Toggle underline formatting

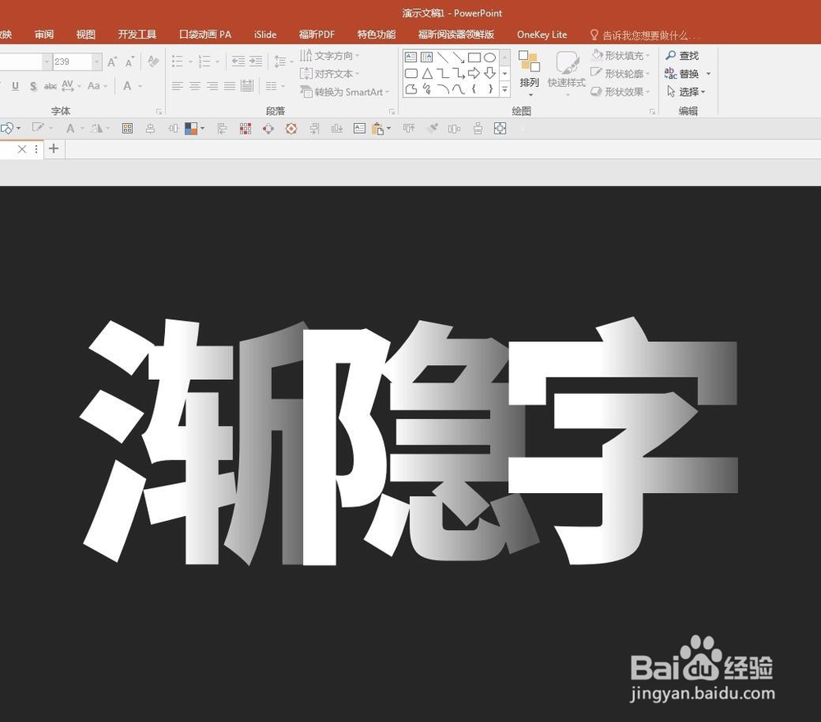[15, 86]
